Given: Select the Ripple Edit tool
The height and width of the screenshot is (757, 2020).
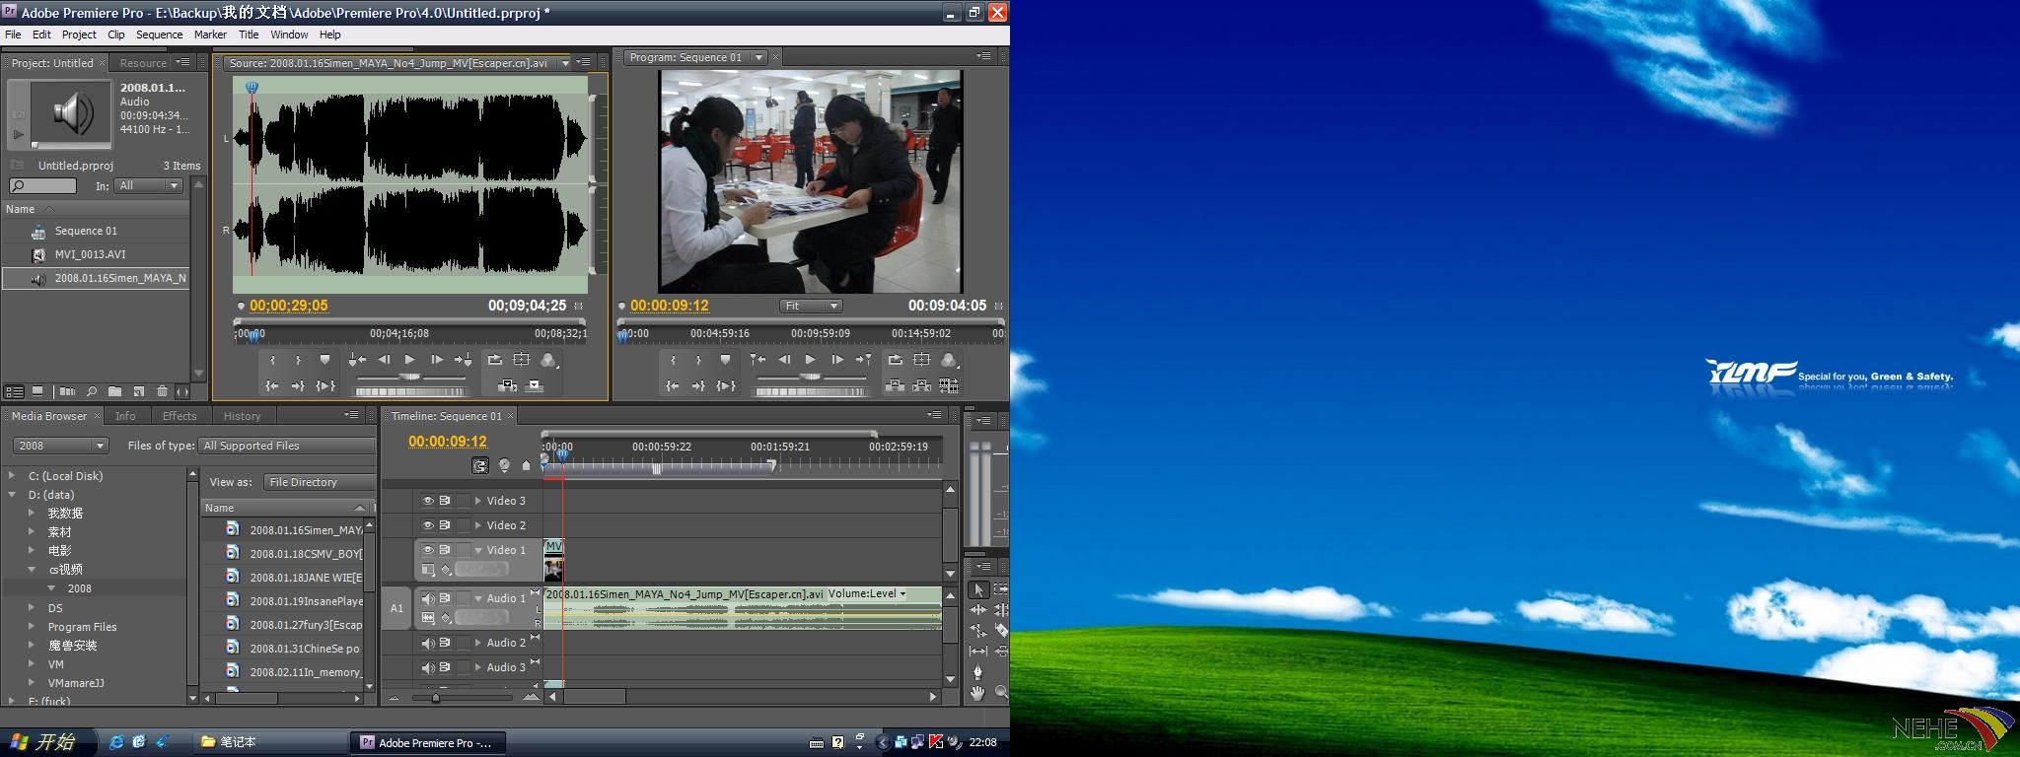Looking at the screenshot, I should point(977,610).
